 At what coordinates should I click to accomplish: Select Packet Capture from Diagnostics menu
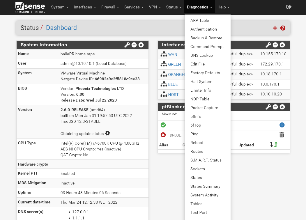204,108
